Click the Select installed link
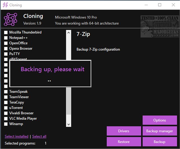 click(17, 137)
